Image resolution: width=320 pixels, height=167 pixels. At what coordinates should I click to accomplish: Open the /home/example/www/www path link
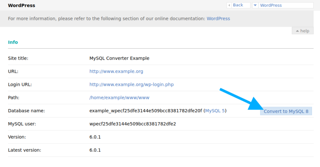pyautogui.click(x=119, y=97)
